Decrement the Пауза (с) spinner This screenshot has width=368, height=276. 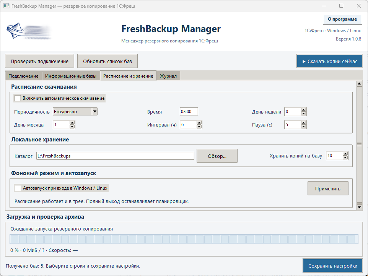(303, 127)
